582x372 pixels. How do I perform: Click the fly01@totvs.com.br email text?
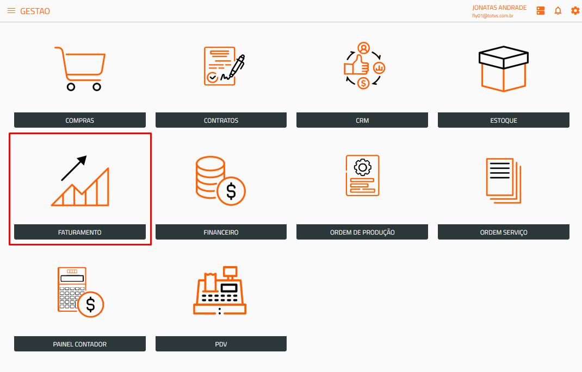tap(493, 16)
